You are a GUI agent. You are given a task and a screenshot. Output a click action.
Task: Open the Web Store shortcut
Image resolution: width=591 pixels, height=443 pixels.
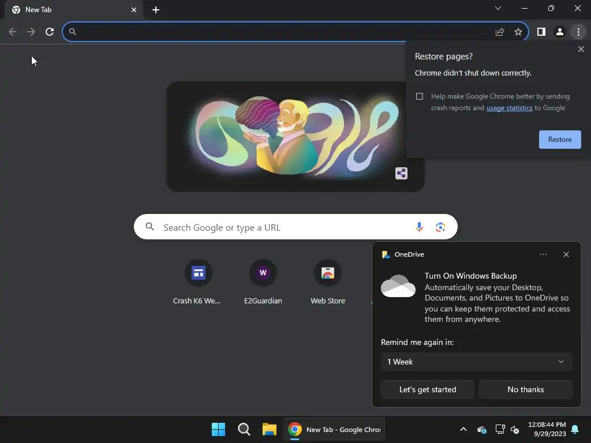(328, 281)
